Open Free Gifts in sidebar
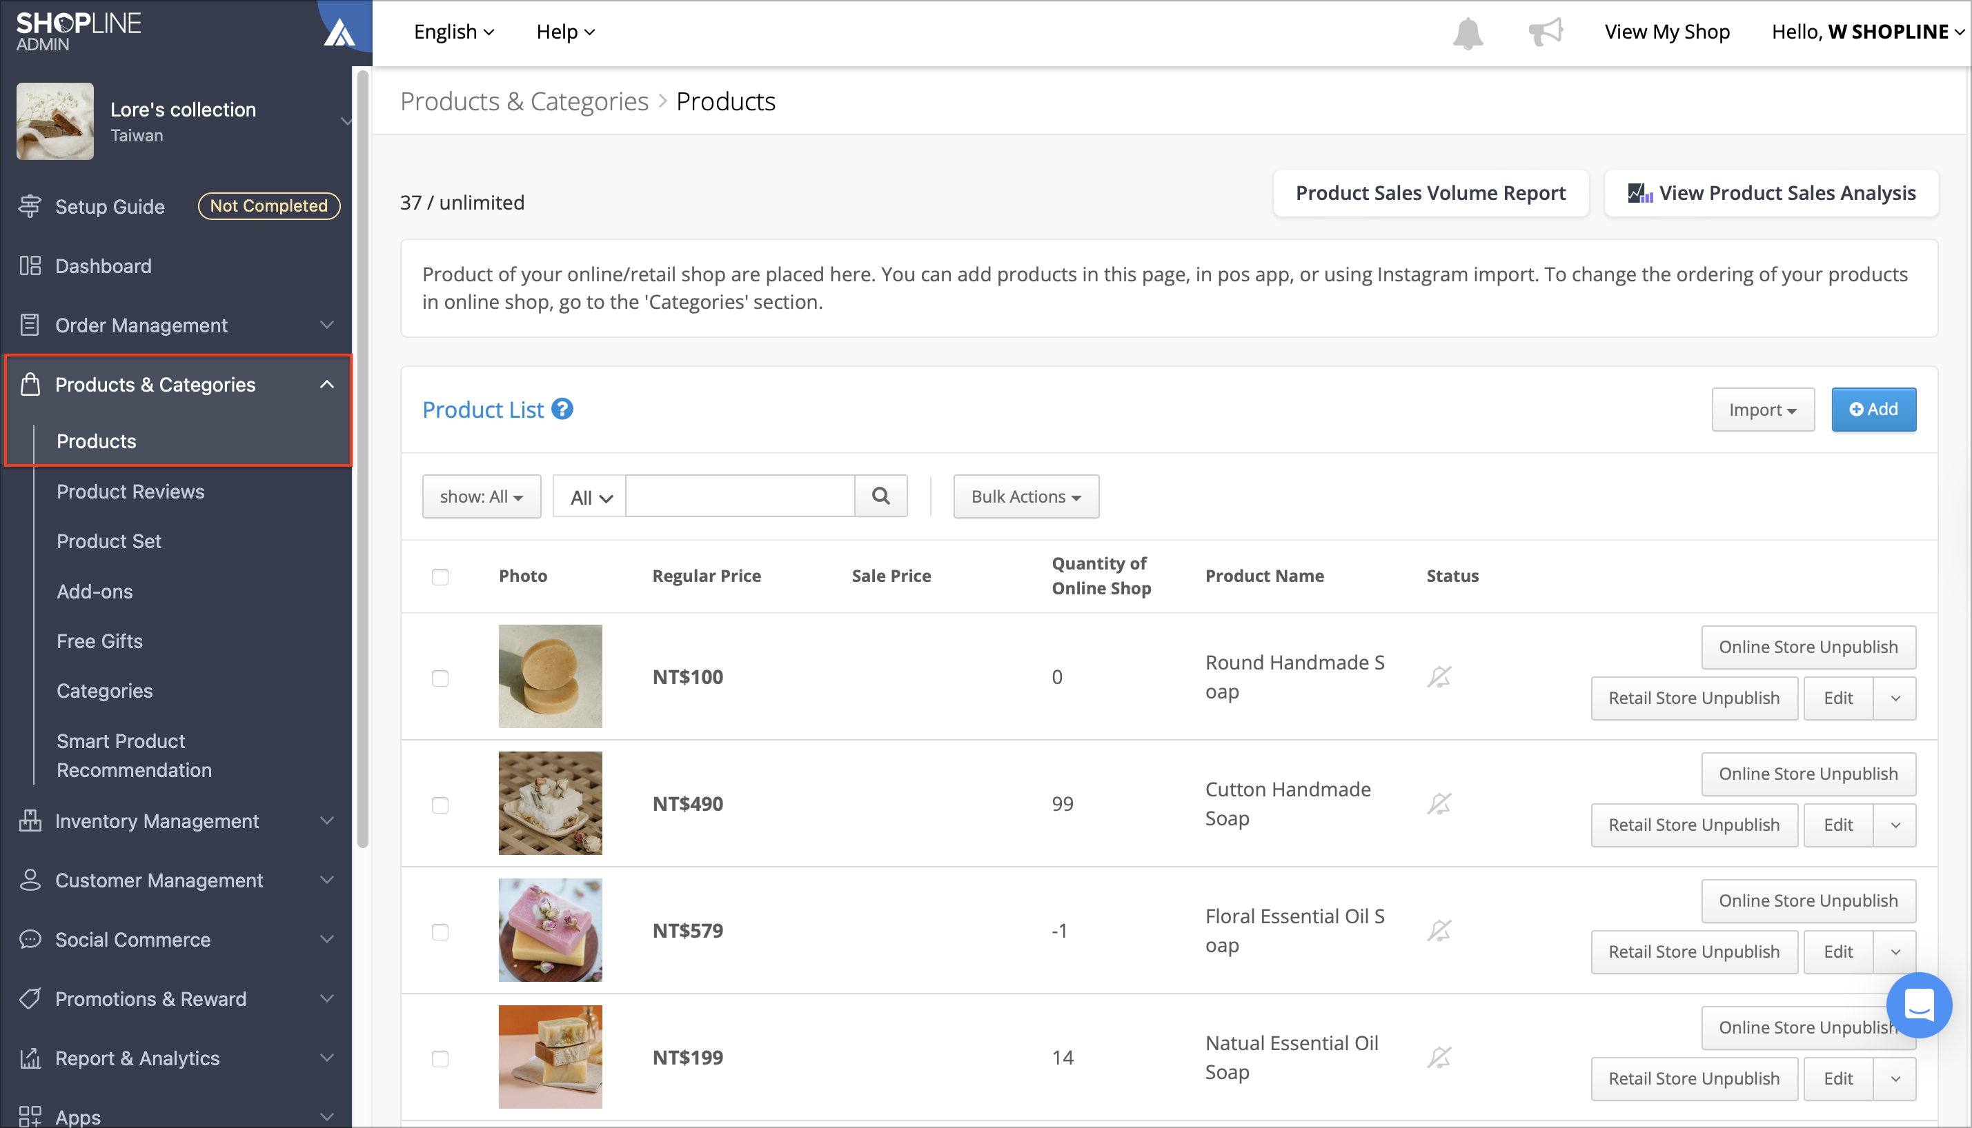This screenshot has width=1972, height=1128. click(99, 641)
